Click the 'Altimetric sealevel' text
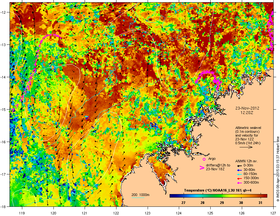The height and width of the screenshot is (216, 280). 248,128
